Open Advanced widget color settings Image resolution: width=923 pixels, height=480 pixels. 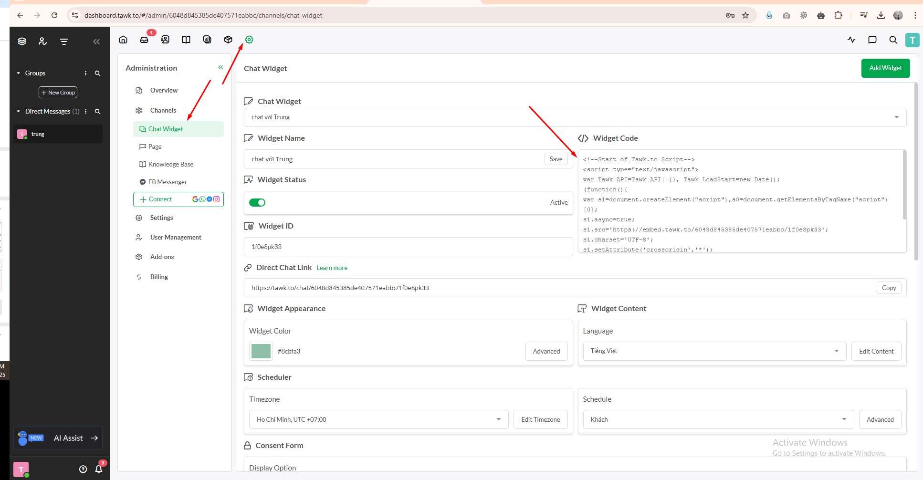(x=546, y=351)
